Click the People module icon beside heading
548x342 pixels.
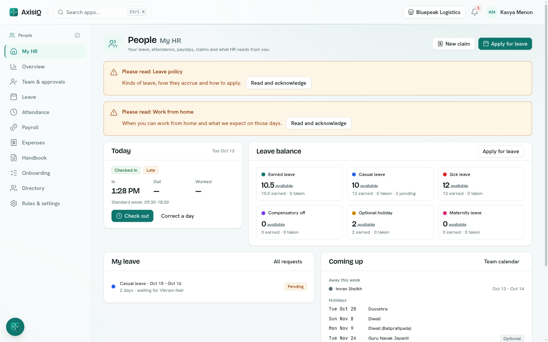113,44
